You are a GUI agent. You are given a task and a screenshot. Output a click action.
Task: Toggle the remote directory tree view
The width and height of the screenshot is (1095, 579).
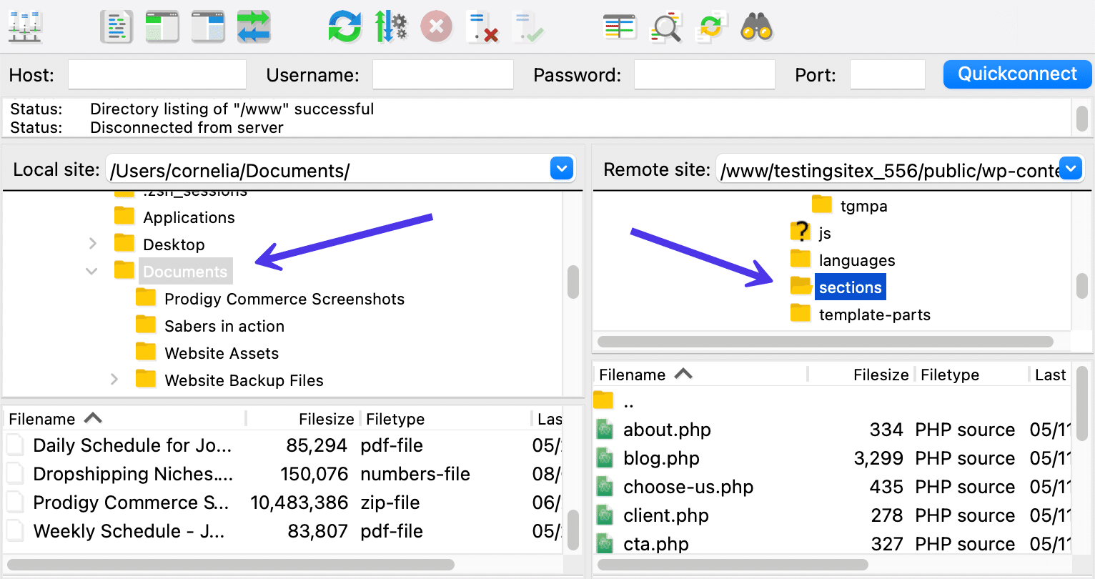208,26
